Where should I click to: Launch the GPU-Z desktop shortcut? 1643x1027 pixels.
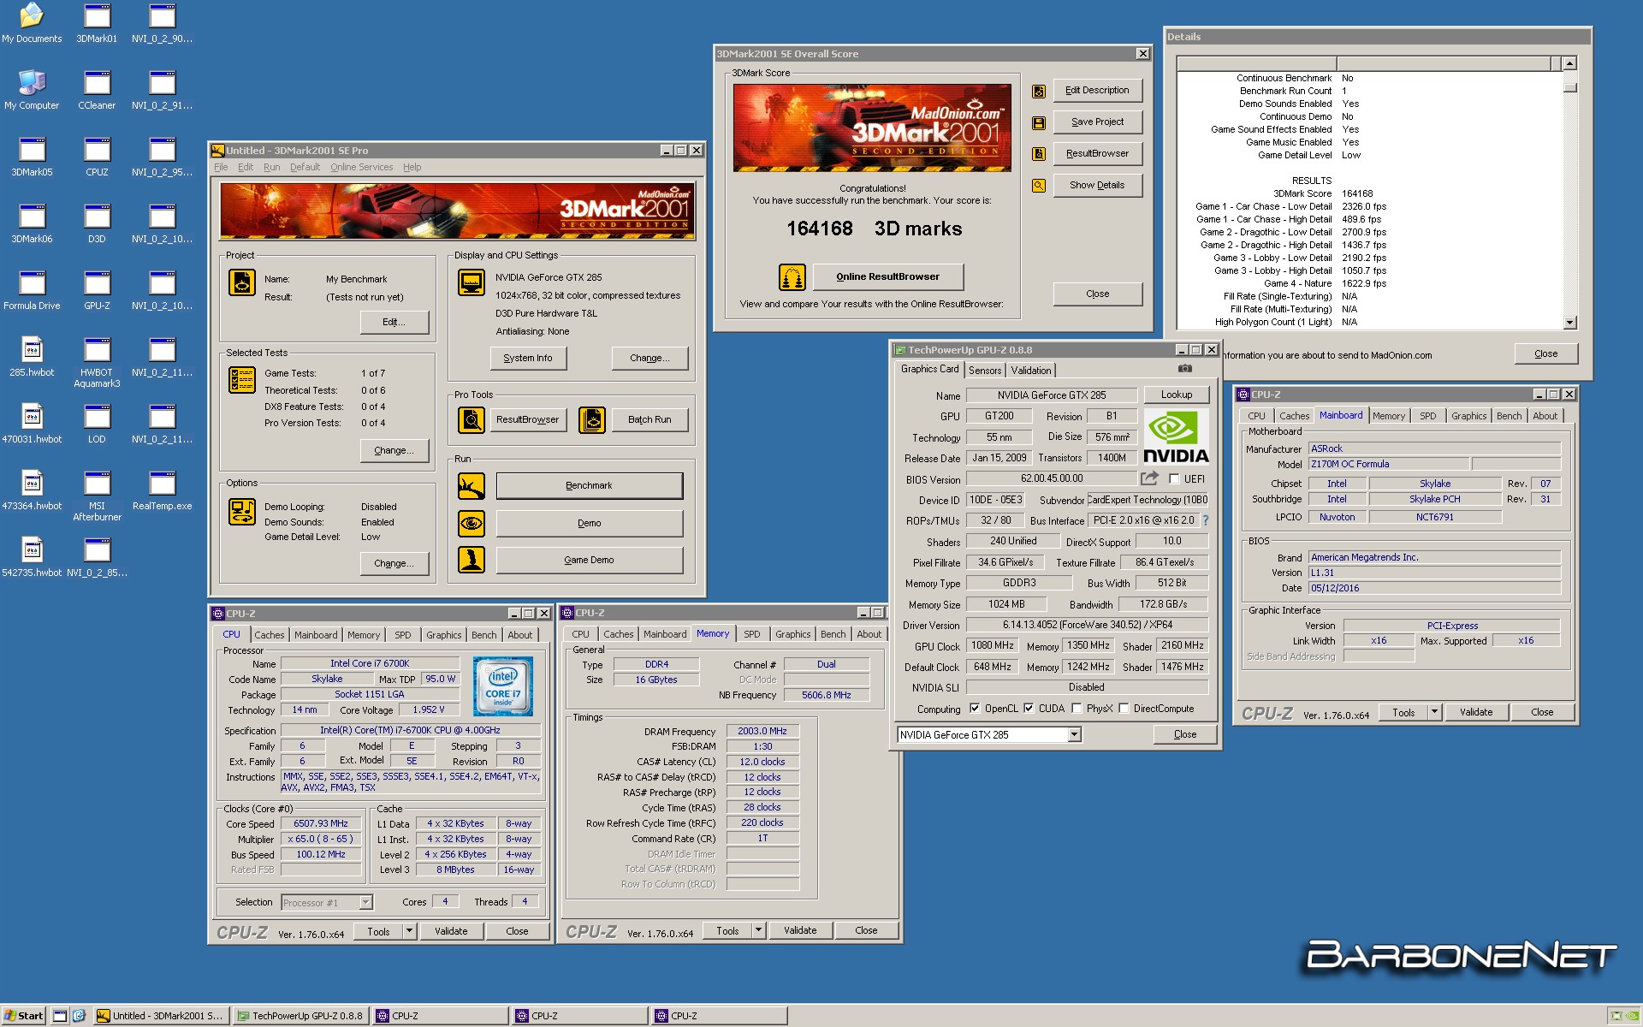point(97,290)
